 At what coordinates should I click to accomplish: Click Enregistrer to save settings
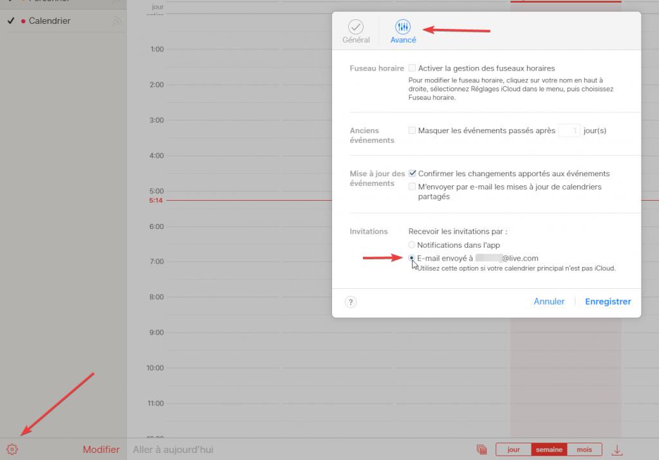[608, 302]
